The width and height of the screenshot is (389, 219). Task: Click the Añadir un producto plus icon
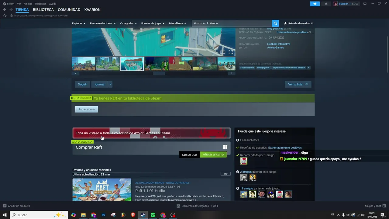[x=5, y=206]
